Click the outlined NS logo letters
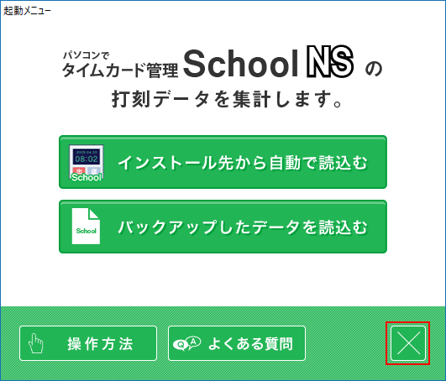Viewport: 446px width, 381px height. pyautogui.click(x=330, y=61)
